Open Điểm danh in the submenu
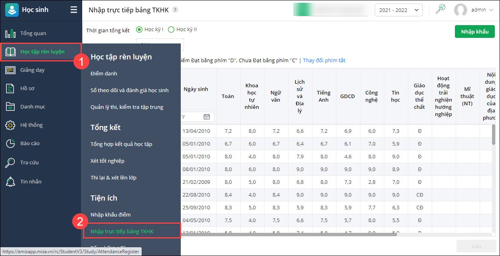This screenshot has height=256, width=500. (x=104, y=74)
